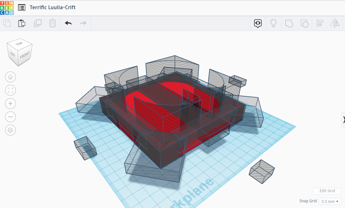
Task: Zoom in with the plus button
Action: pyautogui.click(x=10, y=104)
